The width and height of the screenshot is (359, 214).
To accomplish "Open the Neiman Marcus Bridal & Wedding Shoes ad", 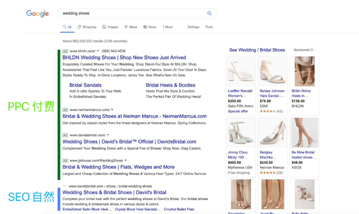I will tap(135, 116).
